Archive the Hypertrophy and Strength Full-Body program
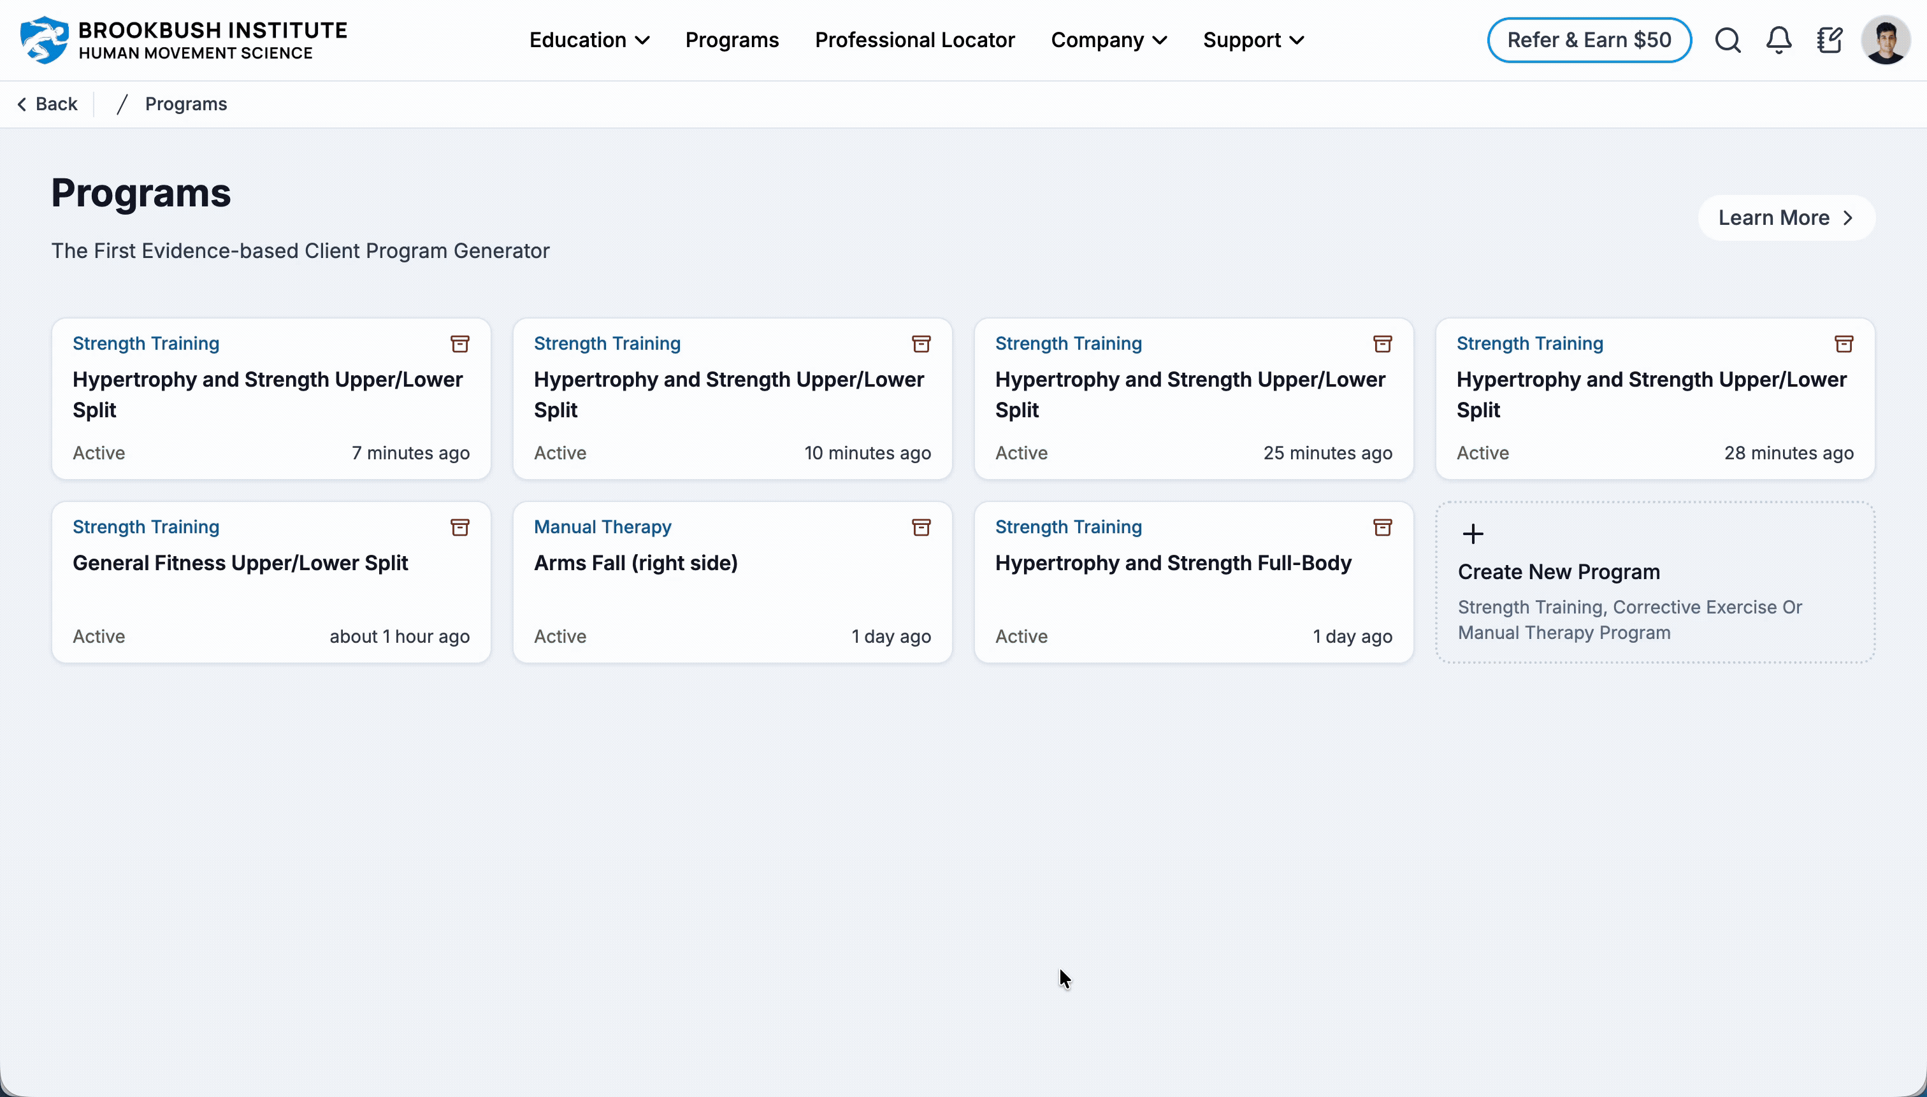Screen dimensions: 1927x1097 [1382, 527]
